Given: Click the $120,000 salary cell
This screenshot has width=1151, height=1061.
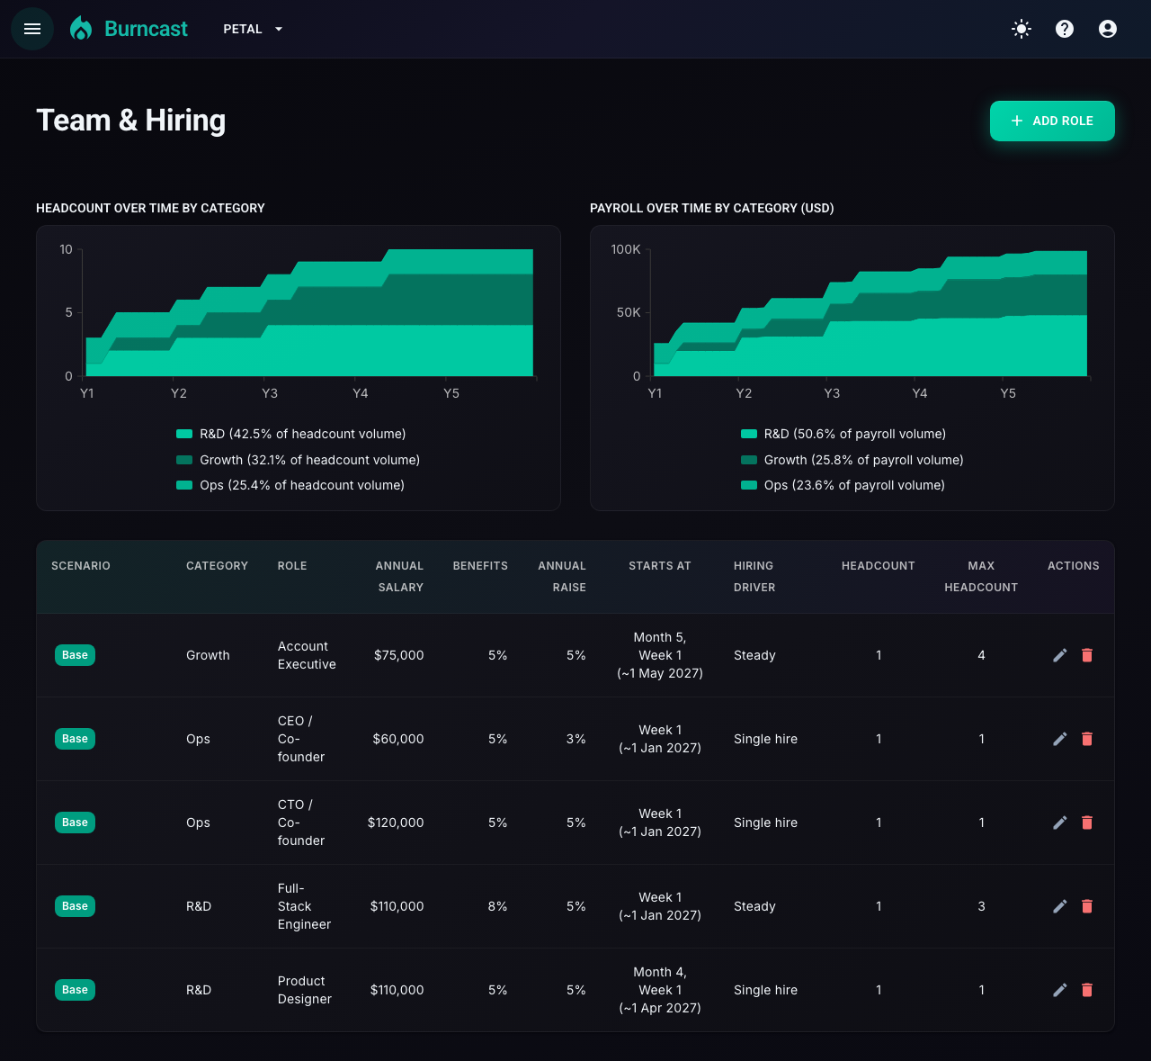Looking at the screenshot, I should (x=396, y=823).
